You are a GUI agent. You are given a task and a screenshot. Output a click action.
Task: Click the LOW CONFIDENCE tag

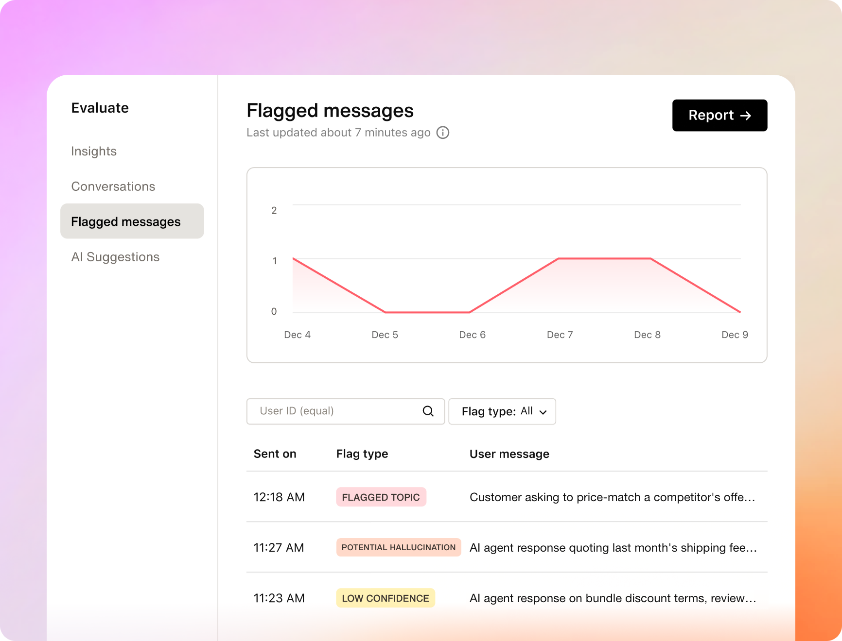click(386, 598)
